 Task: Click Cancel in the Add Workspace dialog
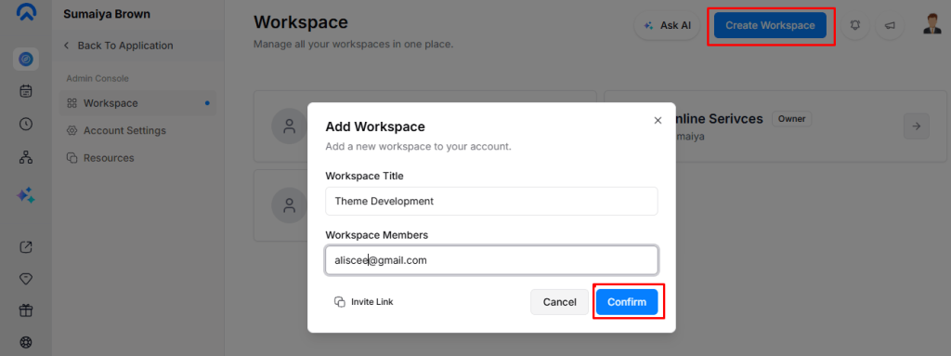(x=559, y=302)
